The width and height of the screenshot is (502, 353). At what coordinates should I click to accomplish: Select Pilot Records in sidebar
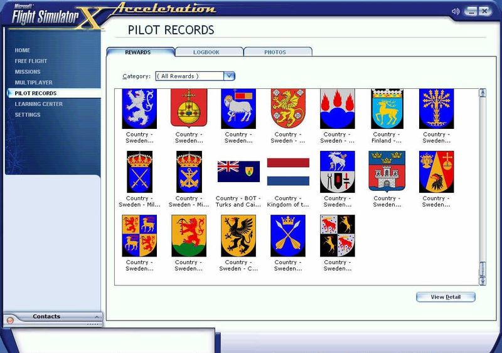54,93
